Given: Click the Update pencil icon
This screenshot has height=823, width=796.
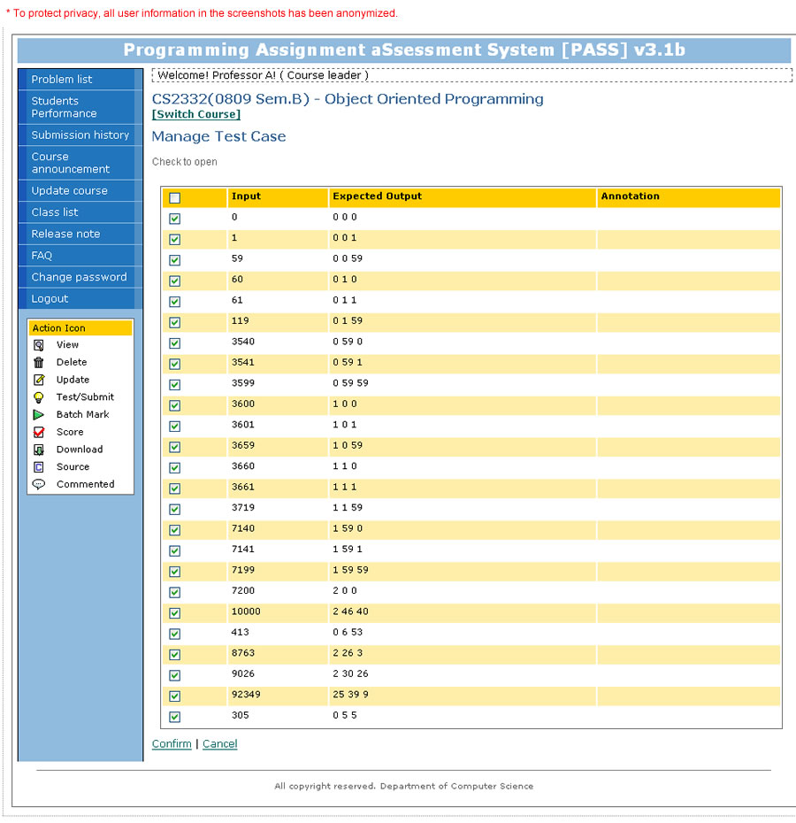Looking at the screenshot, I should (39, 380).
